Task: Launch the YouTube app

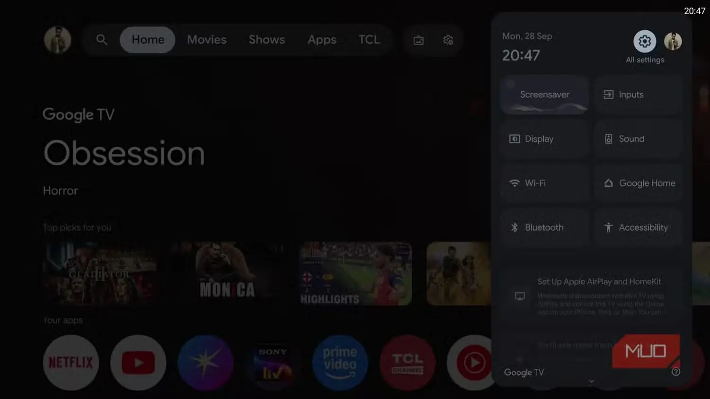Action: [x=138, y=363]
